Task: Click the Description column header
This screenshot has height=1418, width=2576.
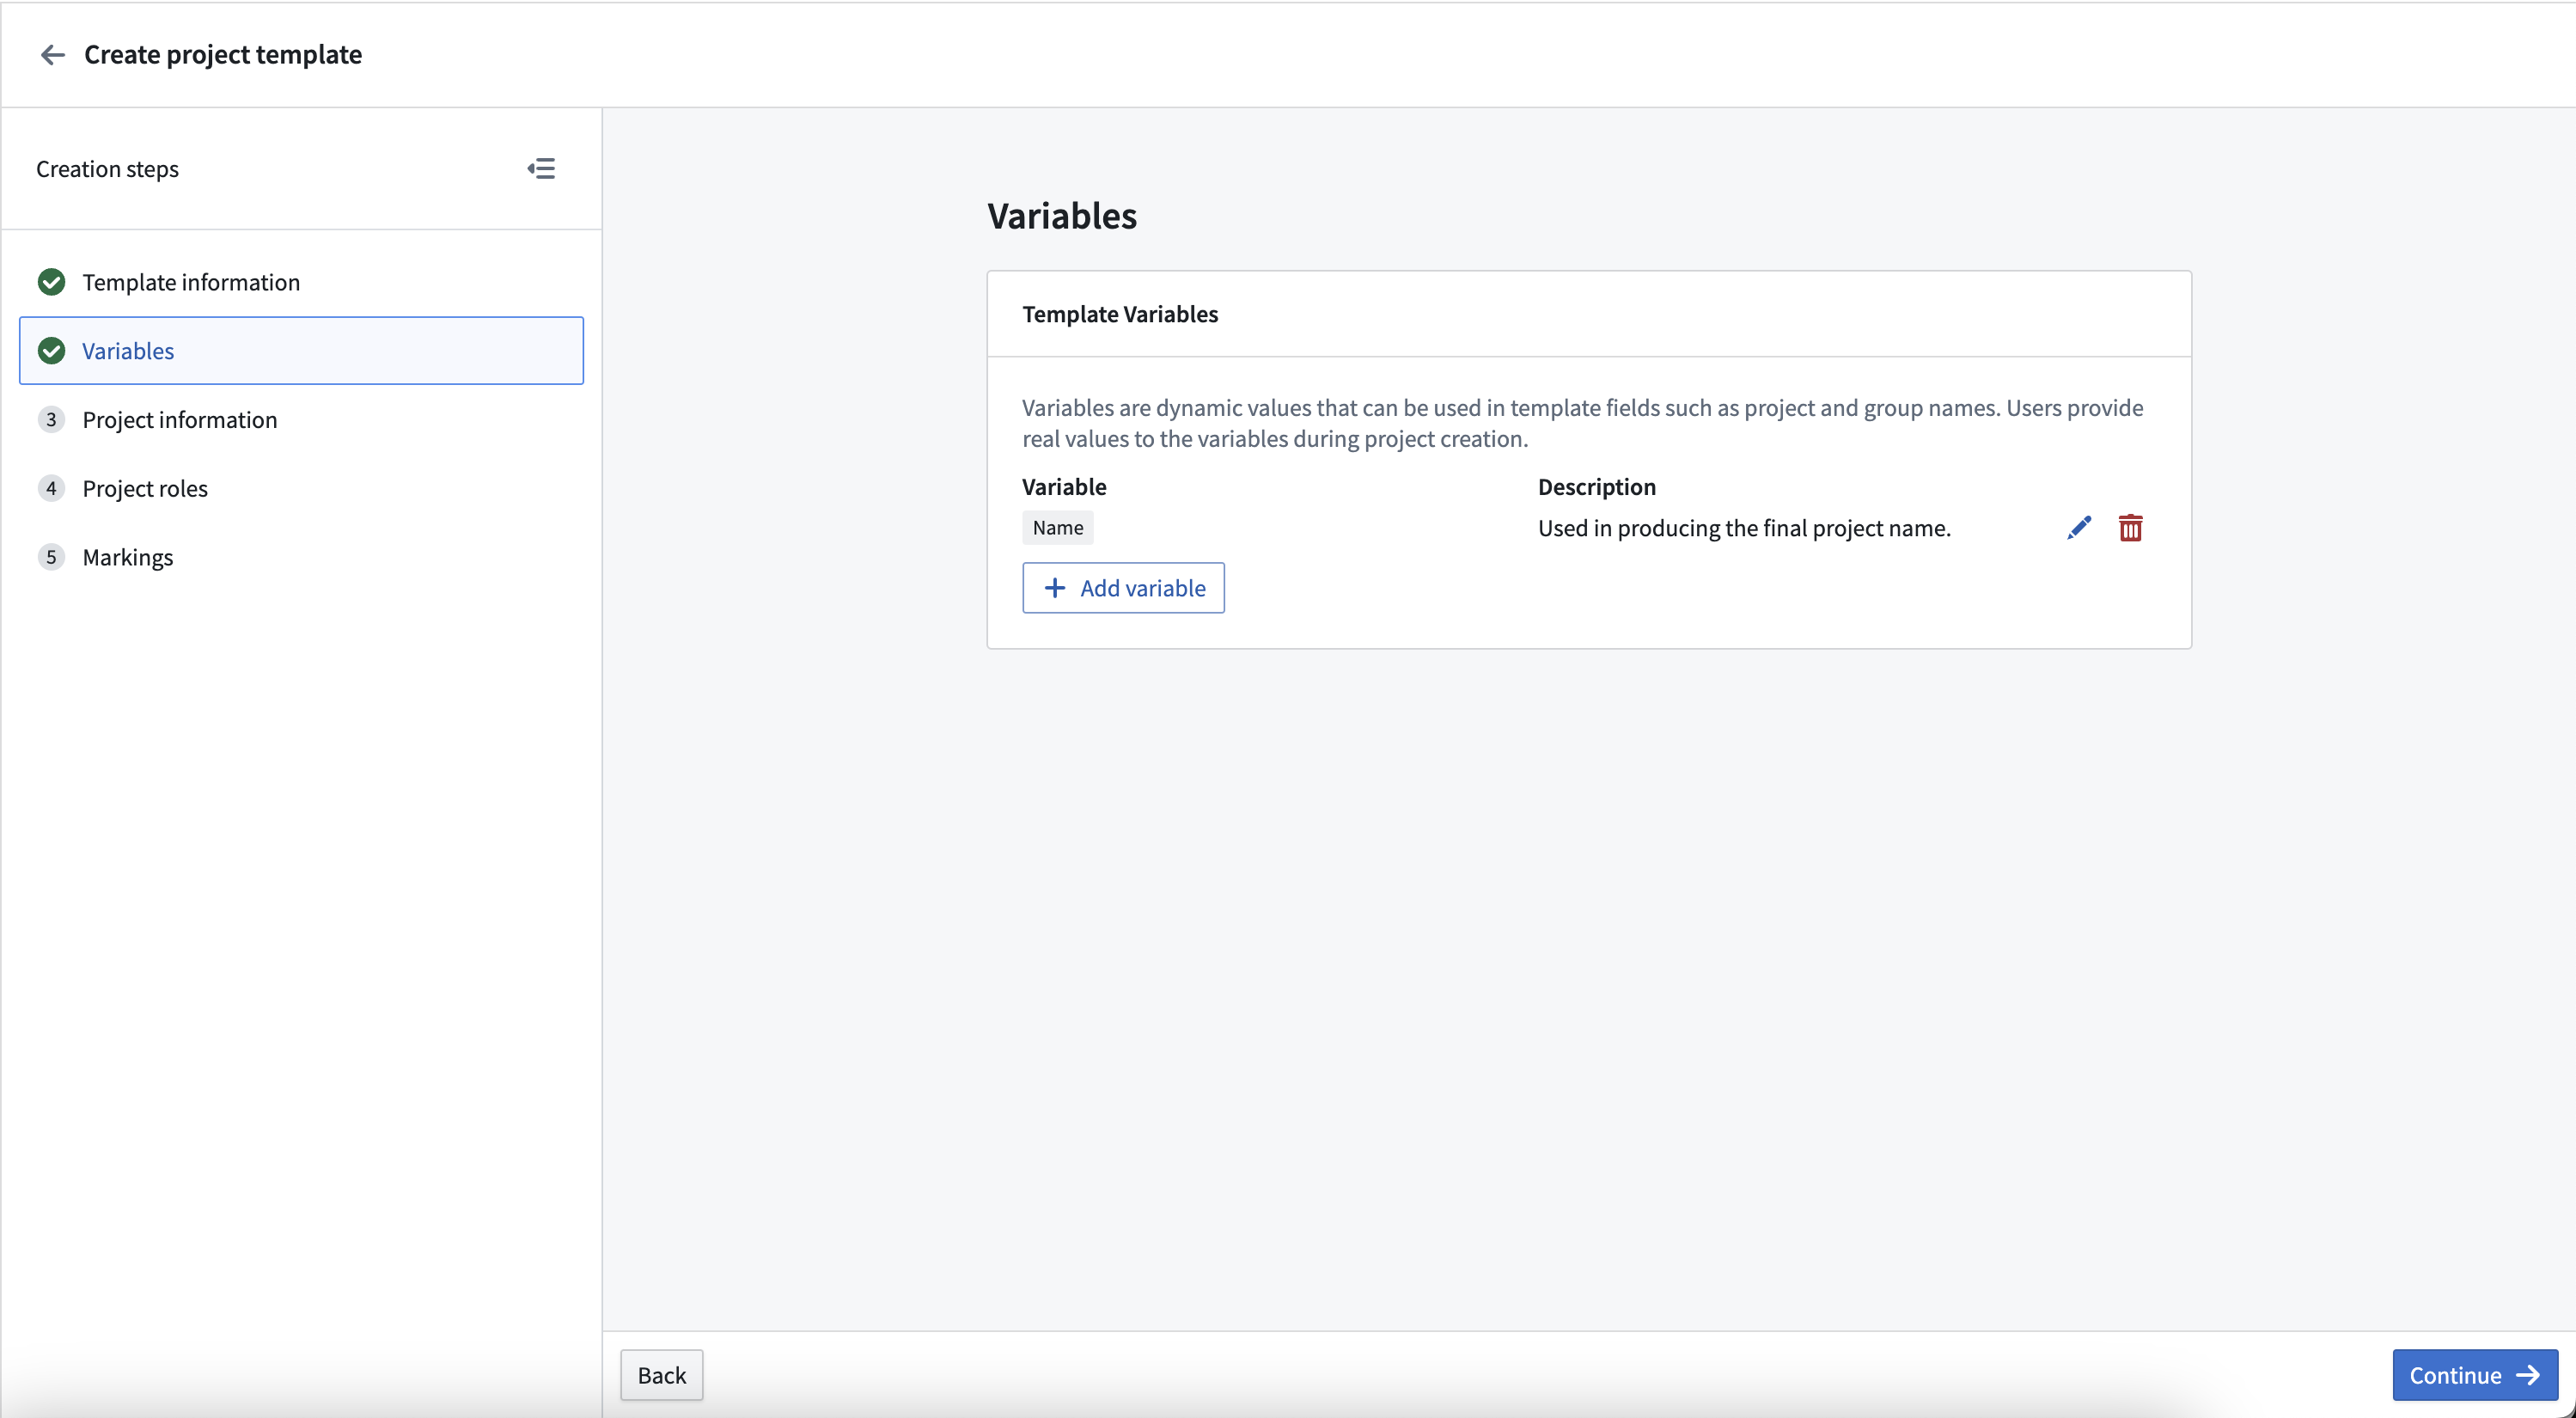Action: [1596, 487]
